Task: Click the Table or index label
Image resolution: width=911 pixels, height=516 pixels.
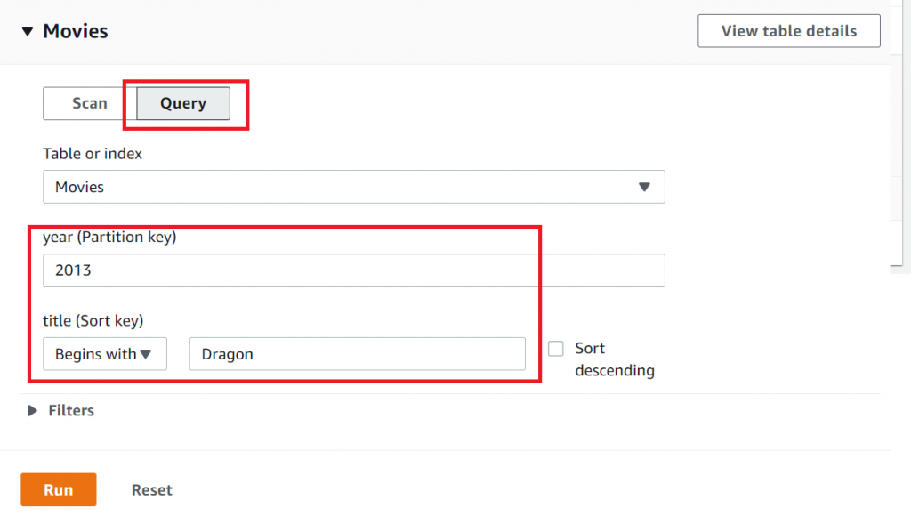Action: click(x=93, y=154)
